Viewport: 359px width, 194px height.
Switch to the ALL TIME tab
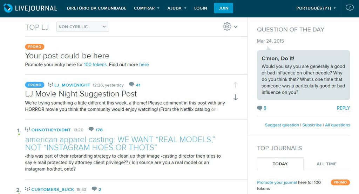point(327,164)
